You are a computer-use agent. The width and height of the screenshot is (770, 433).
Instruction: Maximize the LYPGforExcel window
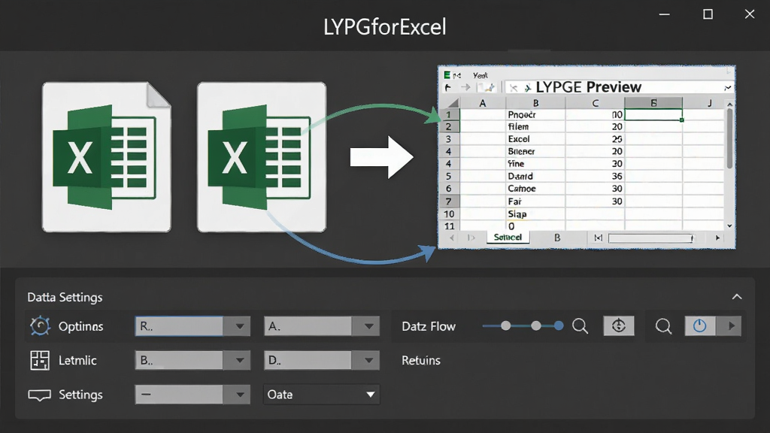tap(708, 14)
